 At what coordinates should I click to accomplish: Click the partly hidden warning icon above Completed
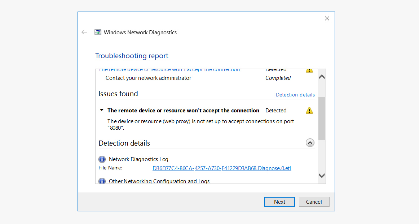(x=309, y=70)
